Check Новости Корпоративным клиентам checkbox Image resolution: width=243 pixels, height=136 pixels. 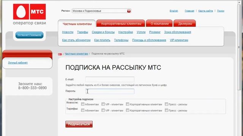coord(128,104)
